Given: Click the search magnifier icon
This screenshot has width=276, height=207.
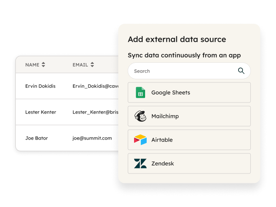Looking at the screenshot, I should (x=241, y=71).
